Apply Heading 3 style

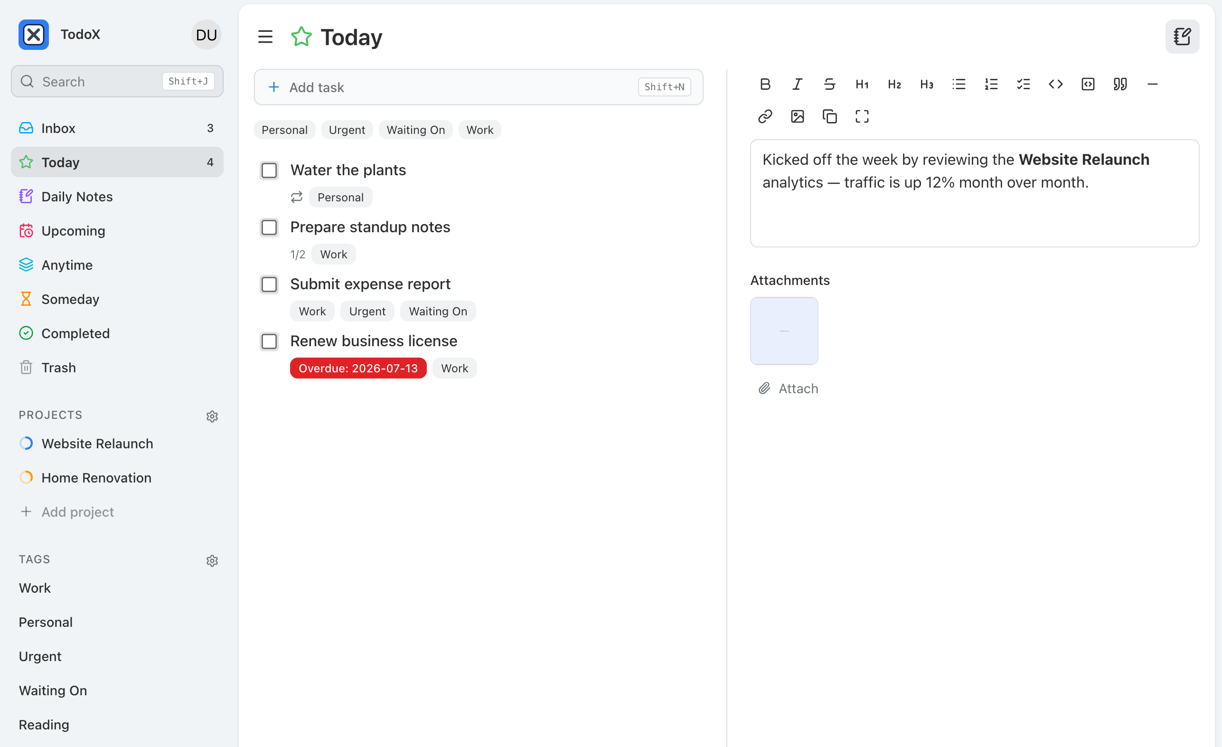[926, 85]
